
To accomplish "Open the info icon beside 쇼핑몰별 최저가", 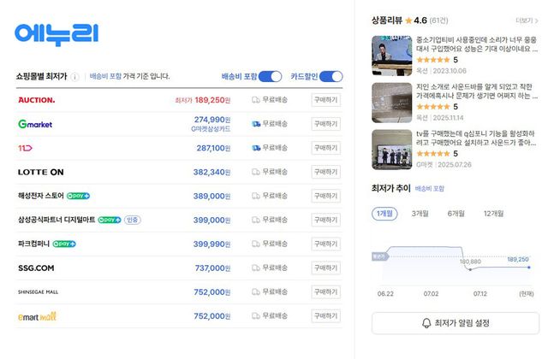I will 74,77.
